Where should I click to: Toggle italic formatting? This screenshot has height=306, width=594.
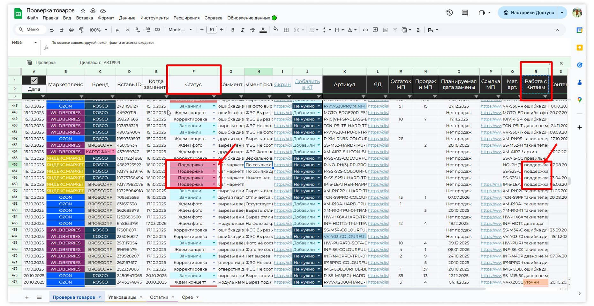243,30
